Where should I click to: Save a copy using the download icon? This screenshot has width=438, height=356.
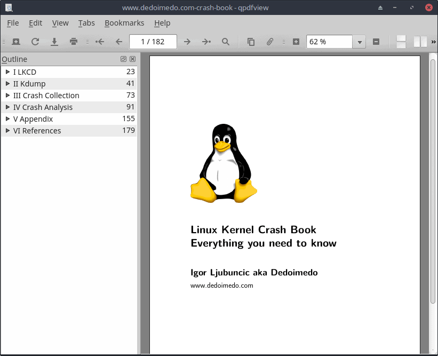pyautogui.click(x=54, y=42)
